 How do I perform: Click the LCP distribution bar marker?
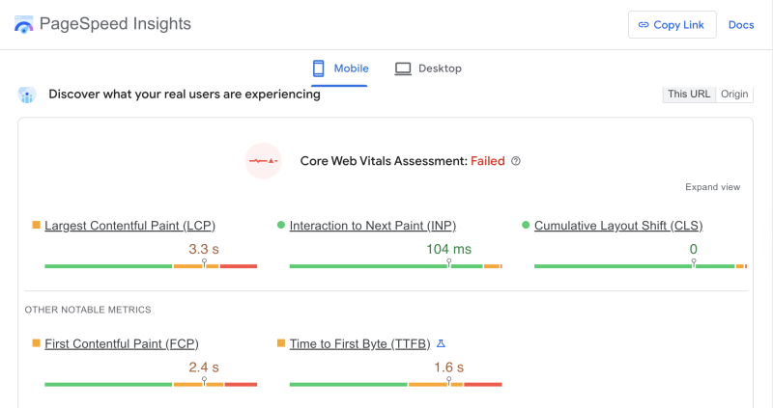tap(204, 263)
